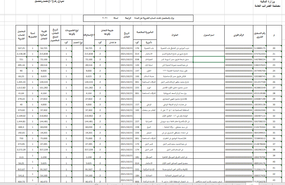Image resolution: width=285 pixels, height=185 pixels.
Task: Click the net value 144,481 cell
Action: pyautogui.click(x=44, y=121)
